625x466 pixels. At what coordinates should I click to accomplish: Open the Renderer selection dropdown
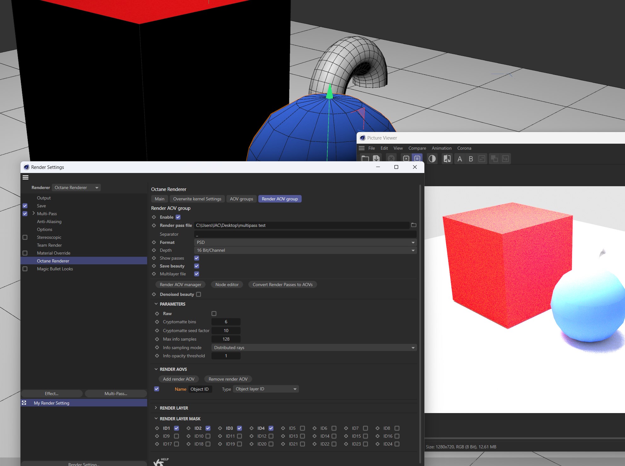coord(76,187)
